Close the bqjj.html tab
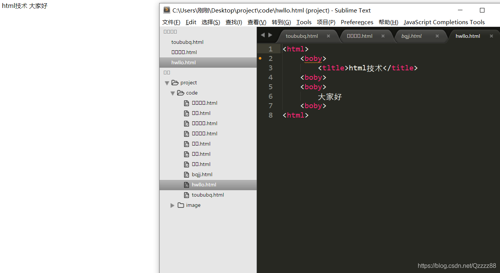Viewport: 500px width, 273px height. pyautogui.click(x=437, y=36)
